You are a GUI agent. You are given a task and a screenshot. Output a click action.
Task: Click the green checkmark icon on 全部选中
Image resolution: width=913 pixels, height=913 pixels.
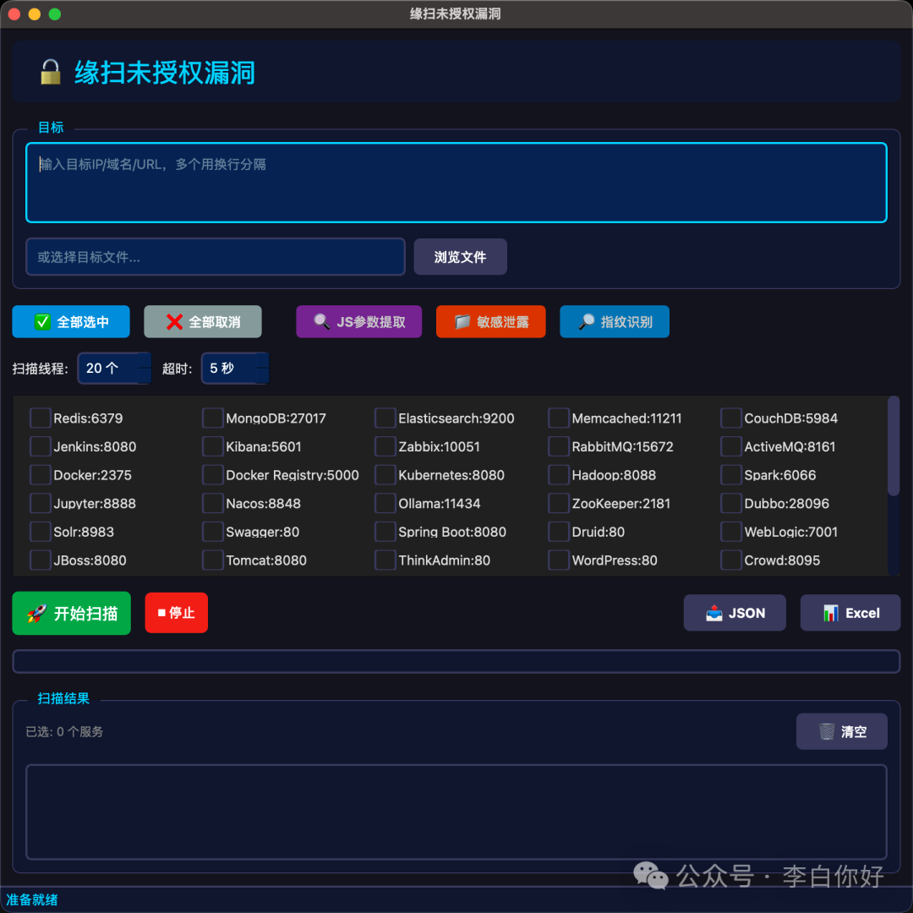pyautogui.click(x=42, y=322)
